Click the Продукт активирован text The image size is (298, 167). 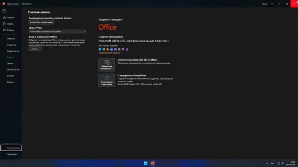pos(111,37)
